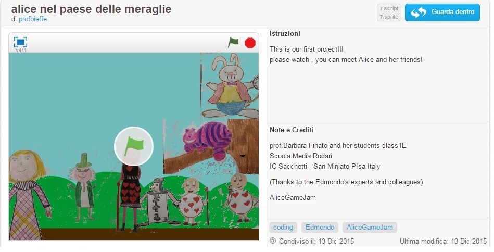Click the 7 script 7 sprite badge
Viewport: 494px width, 252px height.
[389, 12]
